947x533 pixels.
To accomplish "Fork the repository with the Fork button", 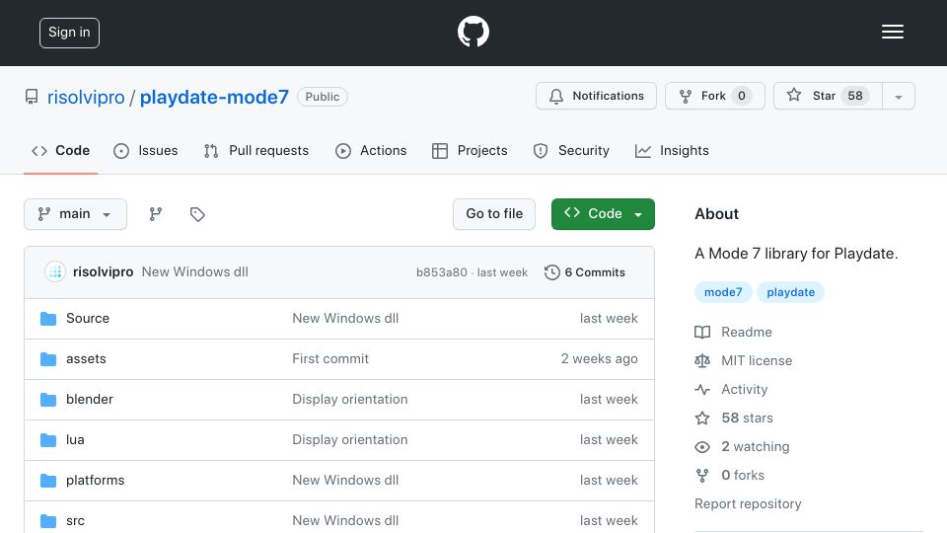I will tap(715, 96).
